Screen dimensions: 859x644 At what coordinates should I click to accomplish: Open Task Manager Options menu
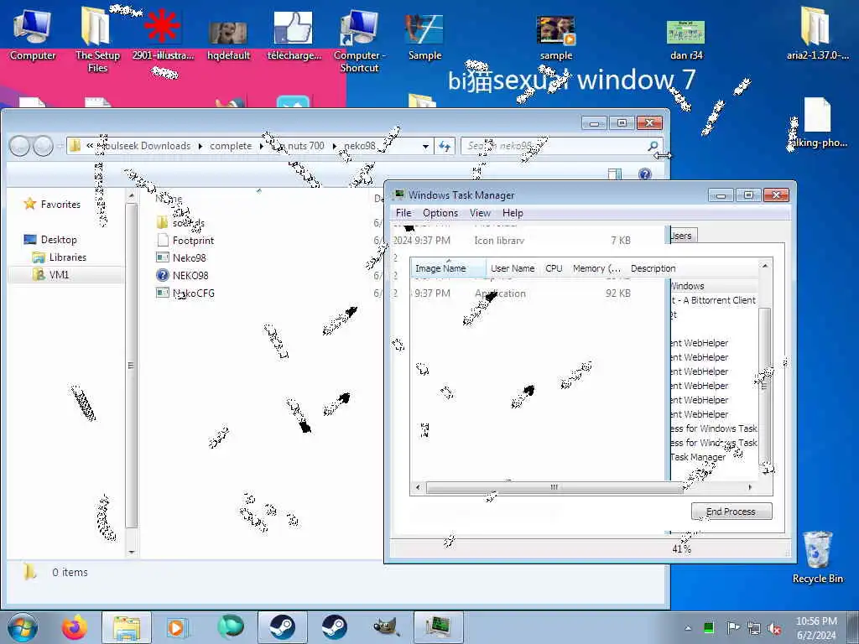tap(440, 213)
